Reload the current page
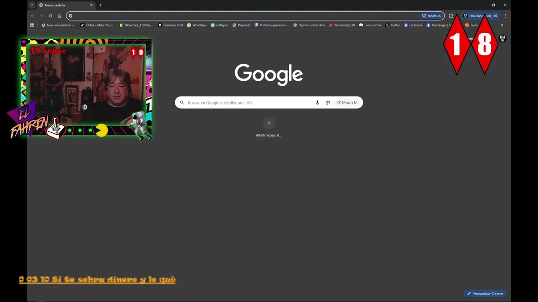Viewport: 538px width, 302px height. coord(50,16)
